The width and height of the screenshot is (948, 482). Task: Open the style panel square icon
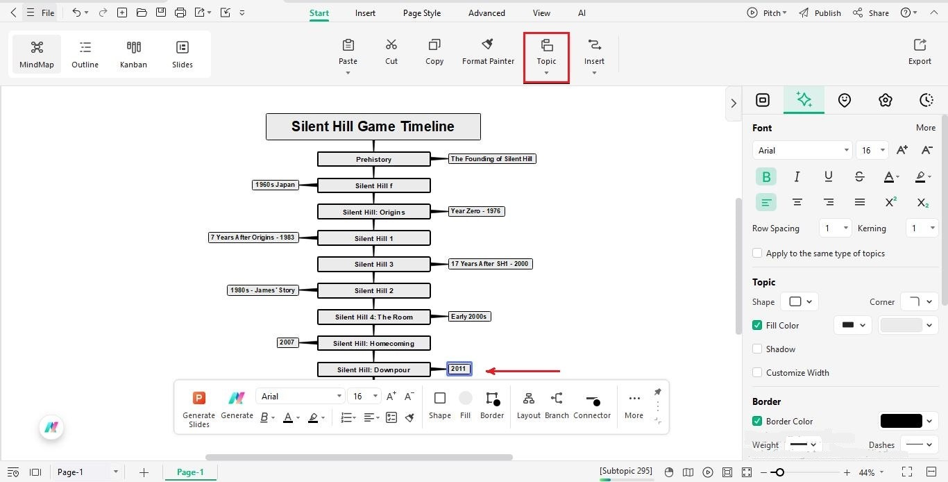pos(763,100)
